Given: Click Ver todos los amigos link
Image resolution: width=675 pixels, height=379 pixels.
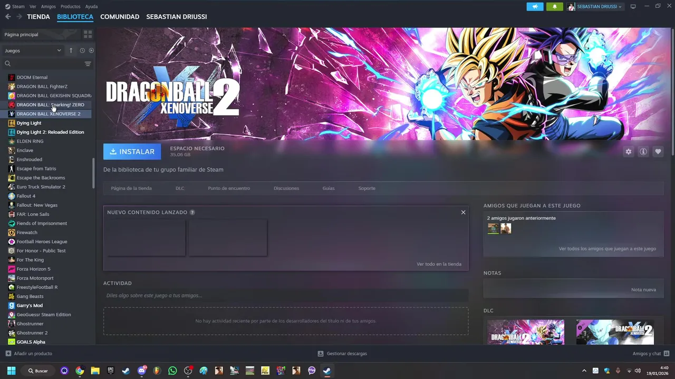Looking at the screenshot, I should [607, 248].
